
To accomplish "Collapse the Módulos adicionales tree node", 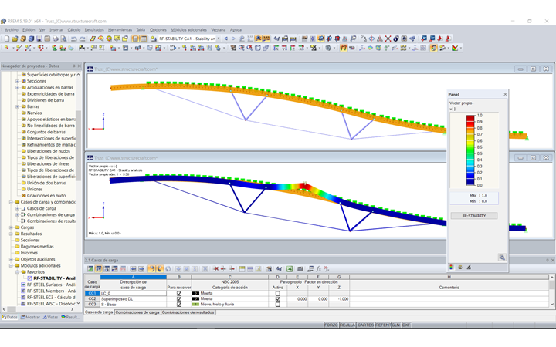I will click(11, 265).
